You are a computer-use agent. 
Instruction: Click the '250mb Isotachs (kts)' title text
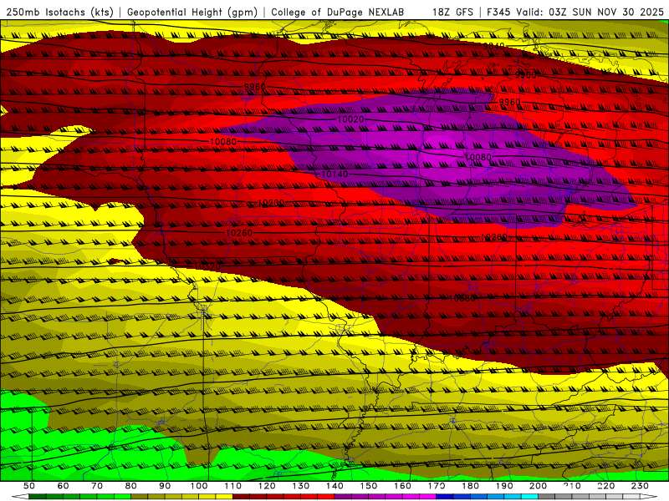coord(59,12)
